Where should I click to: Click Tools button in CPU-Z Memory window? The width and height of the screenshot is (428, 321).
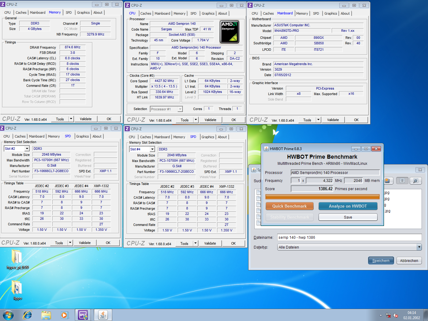(60, 119)
